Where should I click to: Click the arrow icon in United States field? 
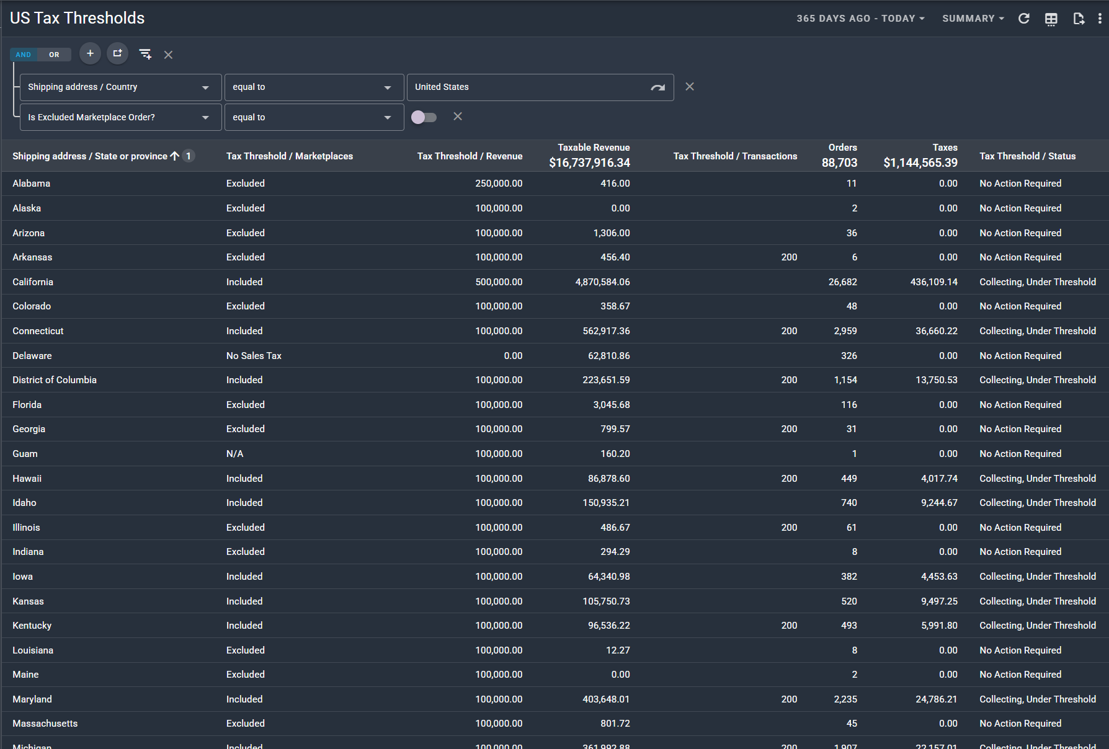[657, 87]
